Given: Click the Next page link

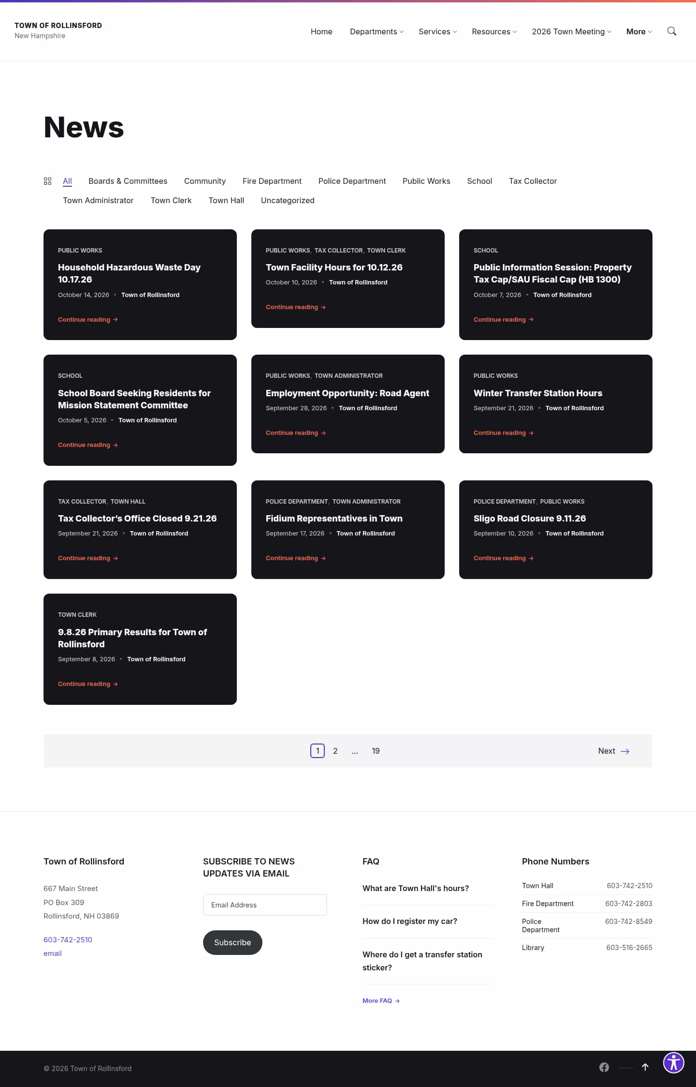Looking at the screenshot, I should click(613, 751).
